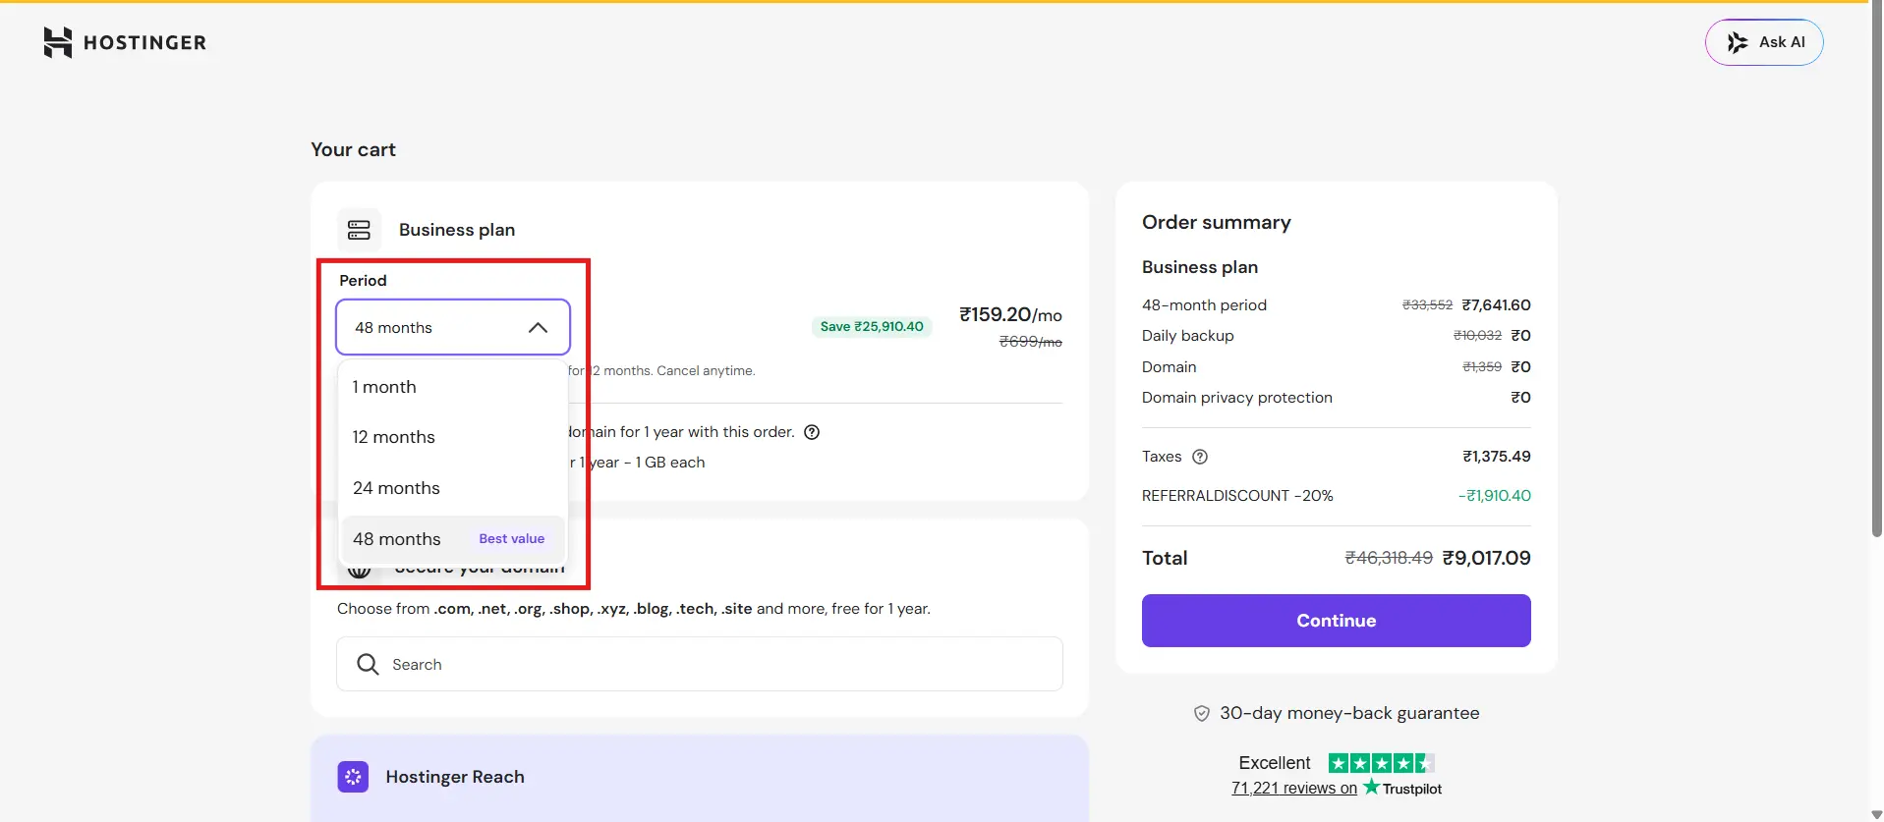Click the Daily backup summary row
This screenshot has height=822, width=1884.
pos(1336,336)
